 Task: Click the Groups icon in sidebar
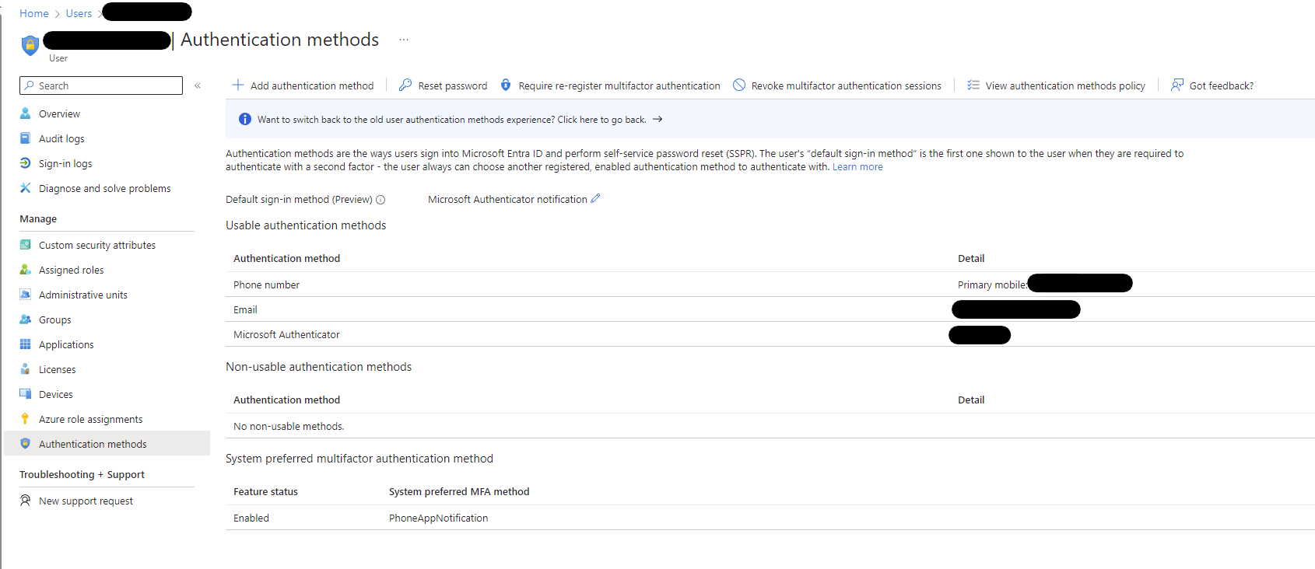coord(26,319)
